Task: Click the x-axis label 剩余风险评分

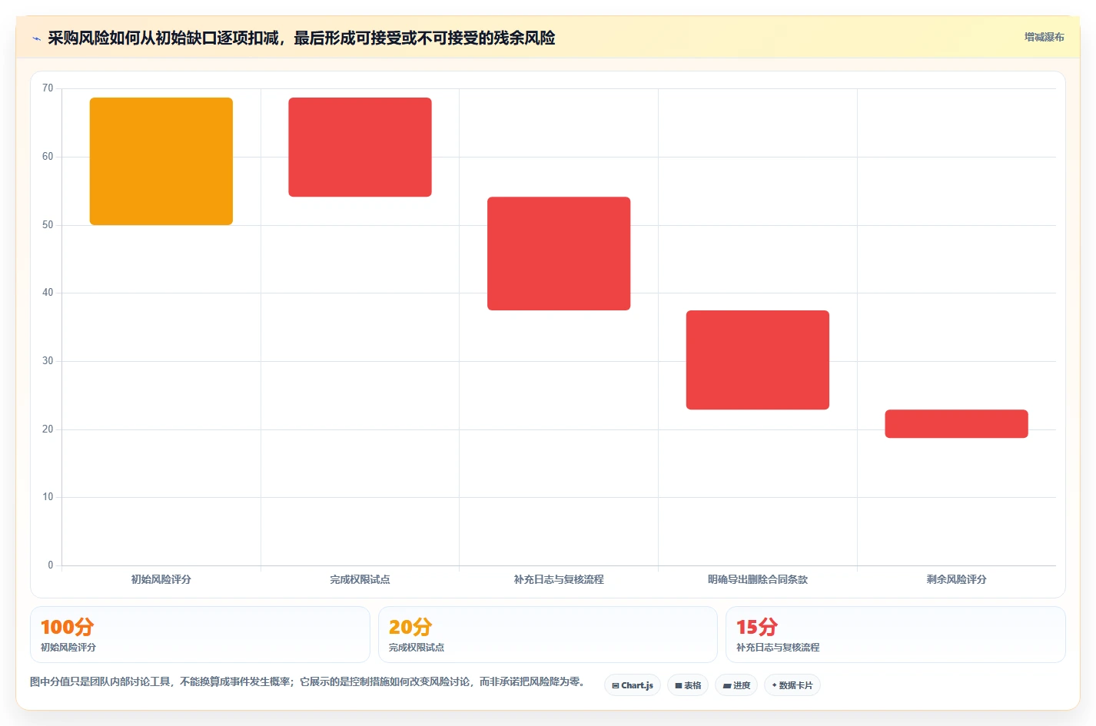Action: click(956, 579)
